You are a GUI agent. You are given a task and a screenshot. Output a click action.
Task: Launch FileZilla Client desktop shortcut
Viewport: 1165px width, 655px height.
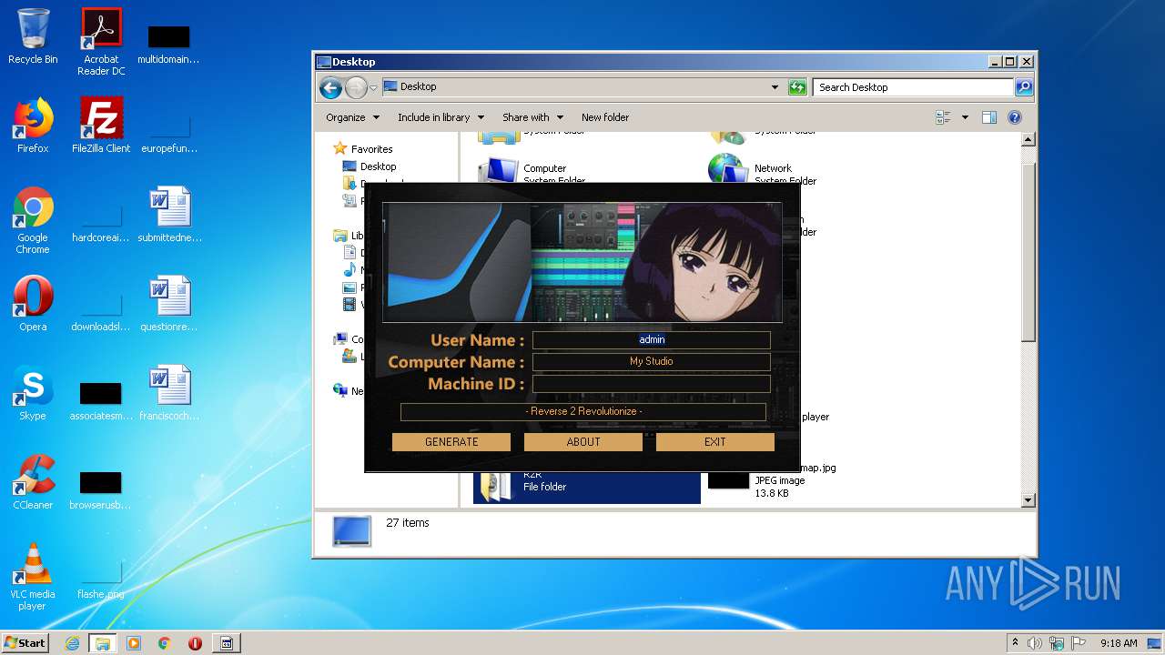tap(101, 126)
